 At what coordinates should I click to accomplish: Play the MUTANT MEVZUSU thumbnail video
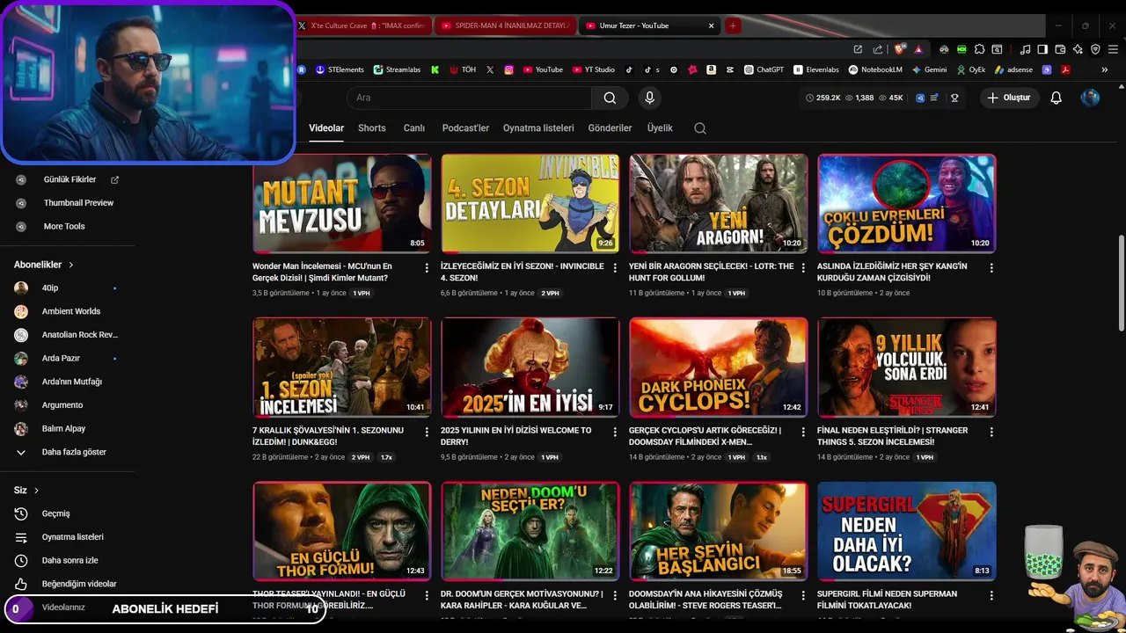(341, 204)
